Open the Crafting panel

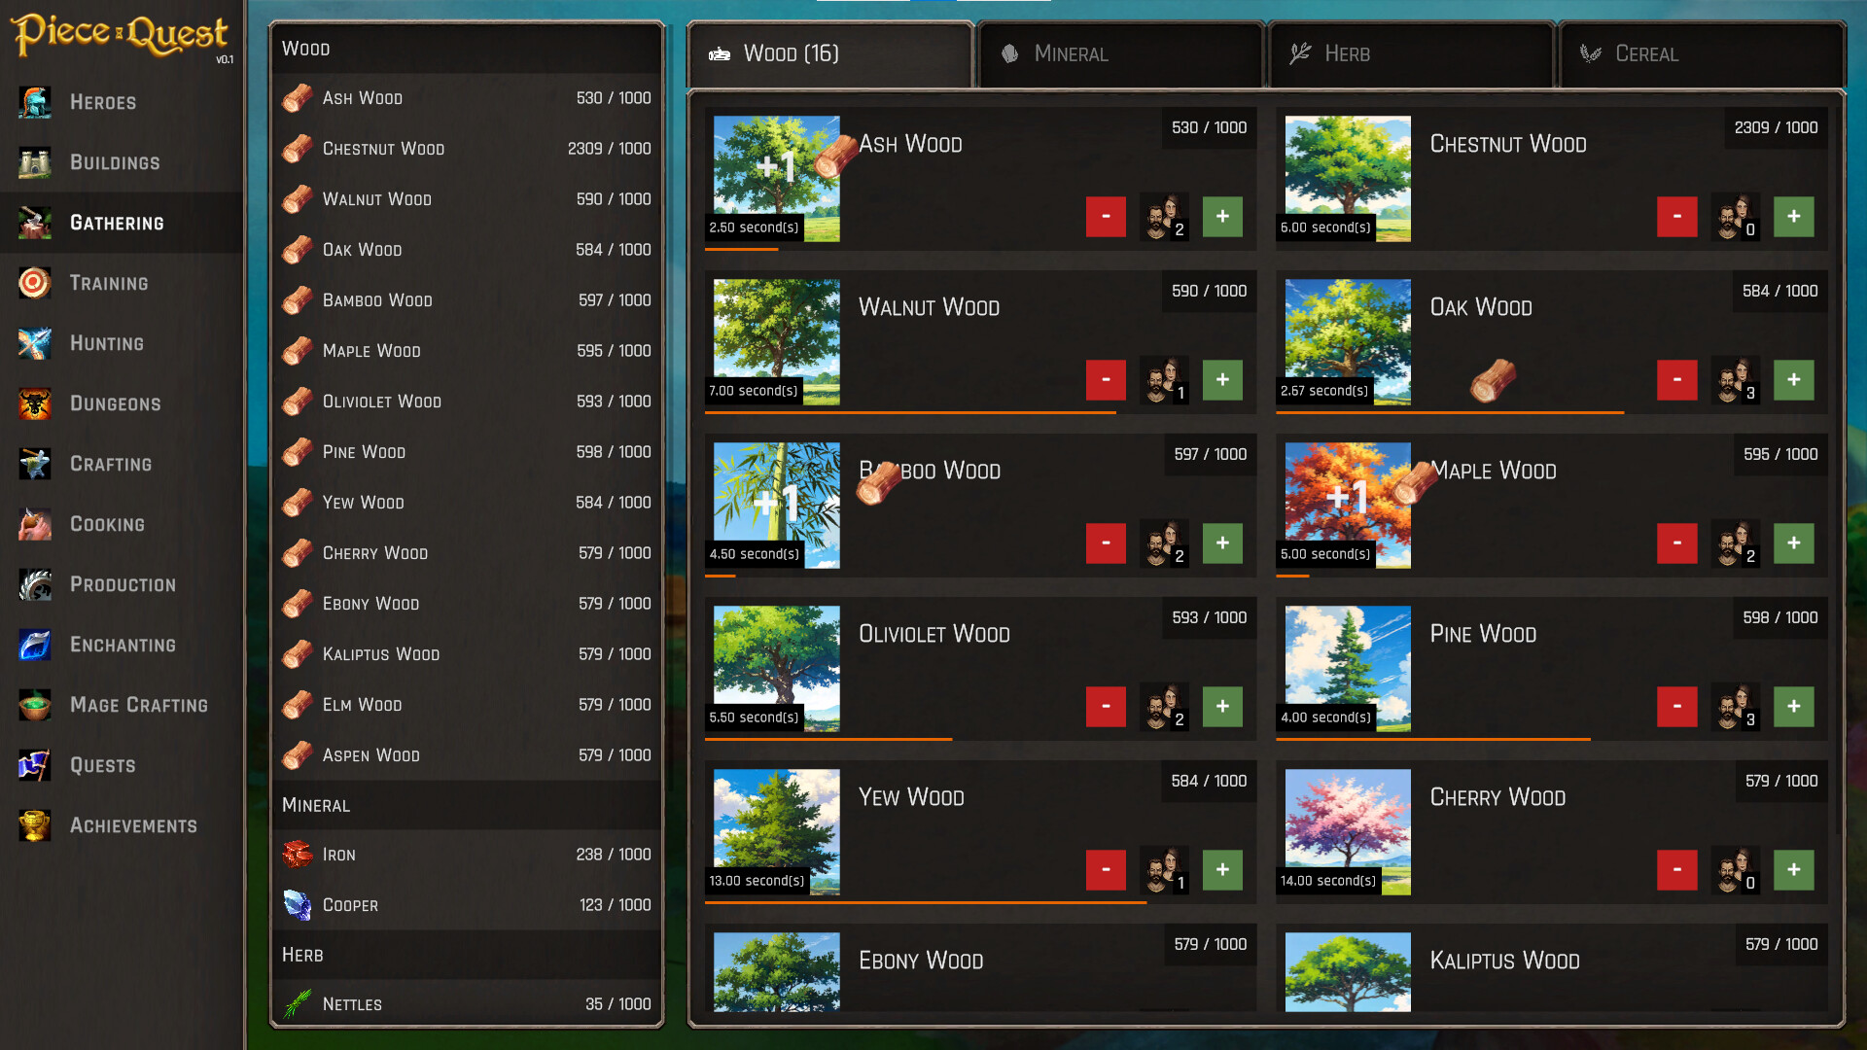coord(110,464)
